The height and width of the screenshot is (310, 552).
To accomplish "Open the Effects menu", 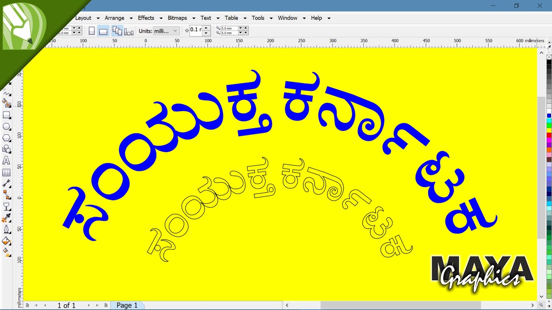I will coord(146,18).
